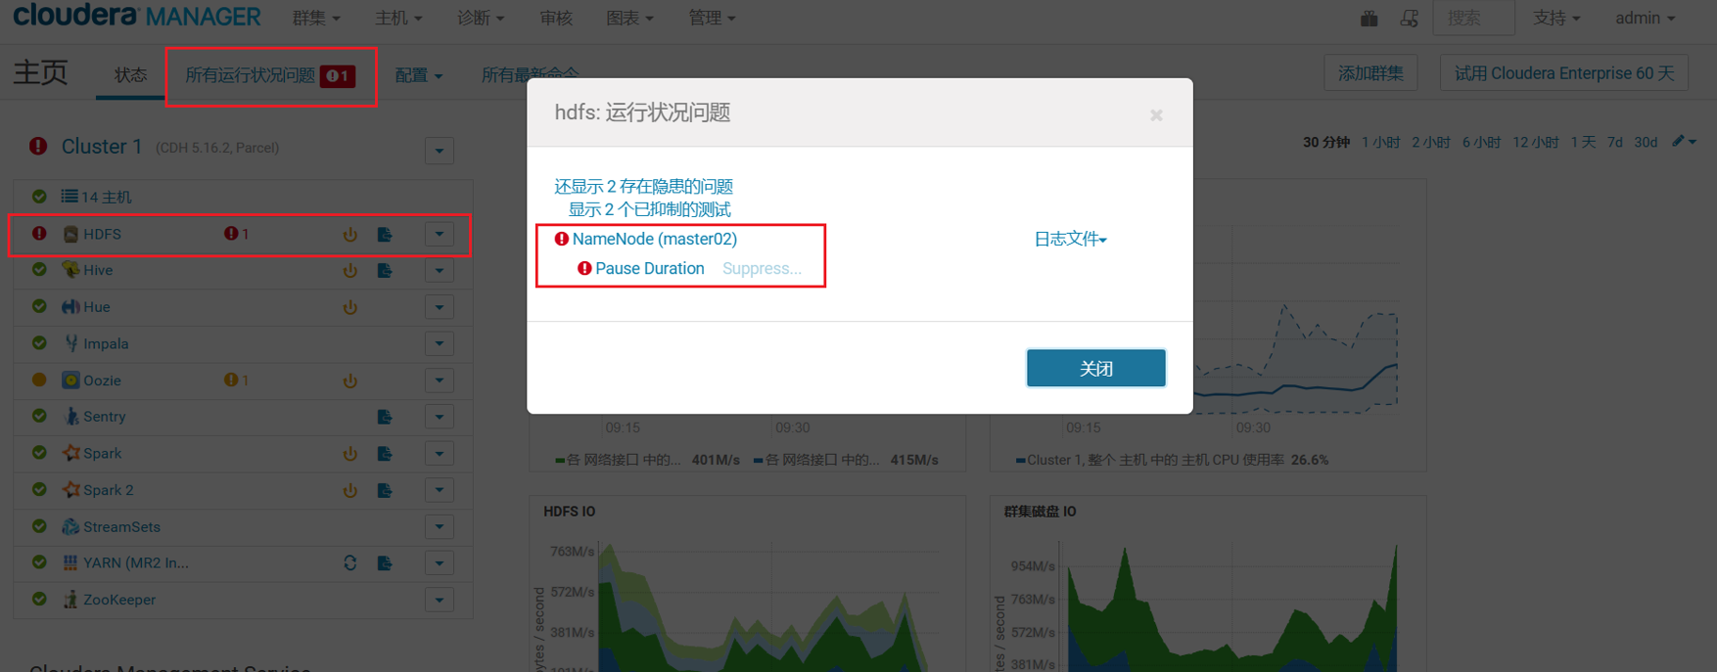
Task: Open the NameNode (master02) link
Action: click(x=654, y=239)
